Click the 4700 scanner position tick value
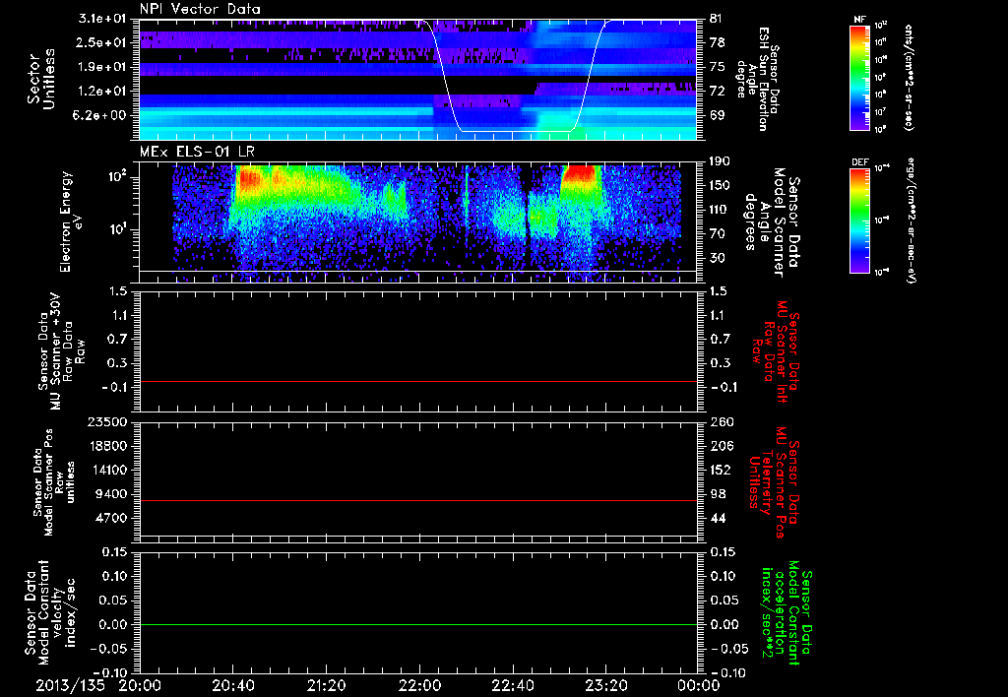Image resolution: width=1008 pixels, height=697 pixels. pyautogui.click(x=112, y=518)
